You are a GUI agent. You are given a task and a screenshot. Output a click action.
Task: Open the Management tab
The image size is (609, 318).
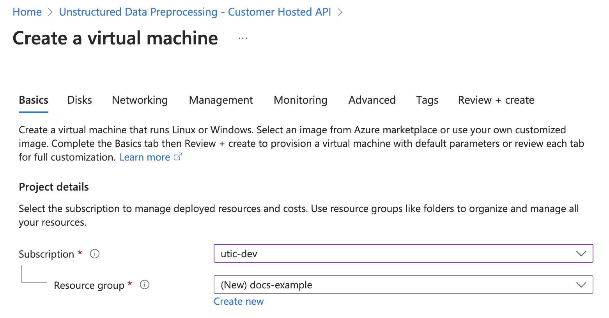point(221,100)
